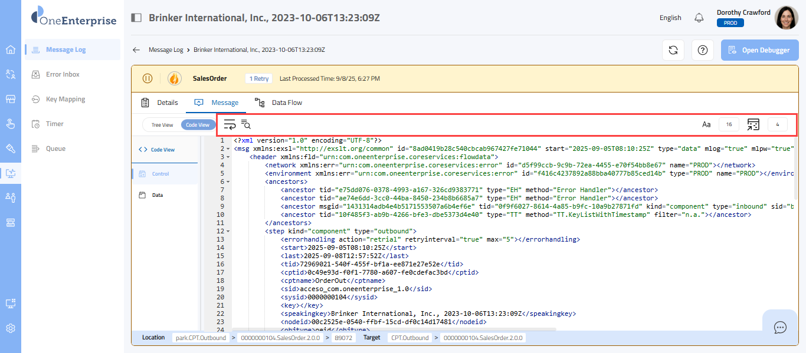The image size is (806, 353).
Task: Collapse step fold arrow on line 12
Action: click(x=228, y=232)
